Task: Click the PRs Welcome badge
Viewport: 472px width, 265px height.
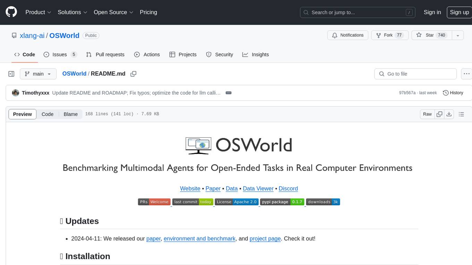Action: pos(154,202)
